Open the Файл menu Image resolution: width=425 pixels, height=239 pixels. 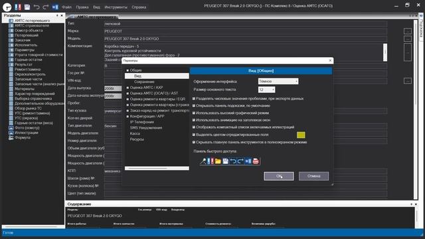click(x=66, y=7)
